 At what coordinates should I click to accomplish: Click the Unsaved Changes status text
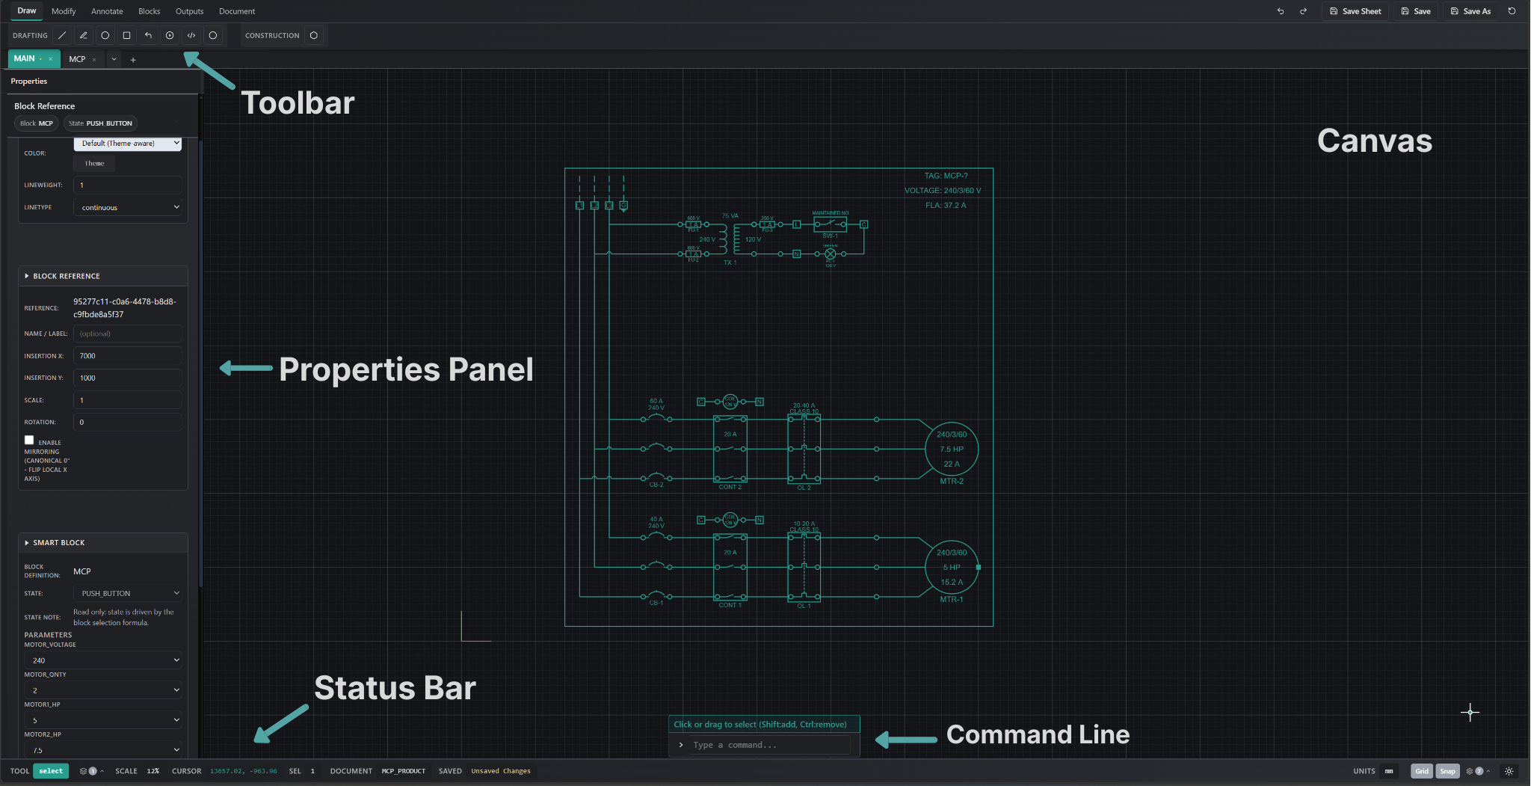pos(501,771)
